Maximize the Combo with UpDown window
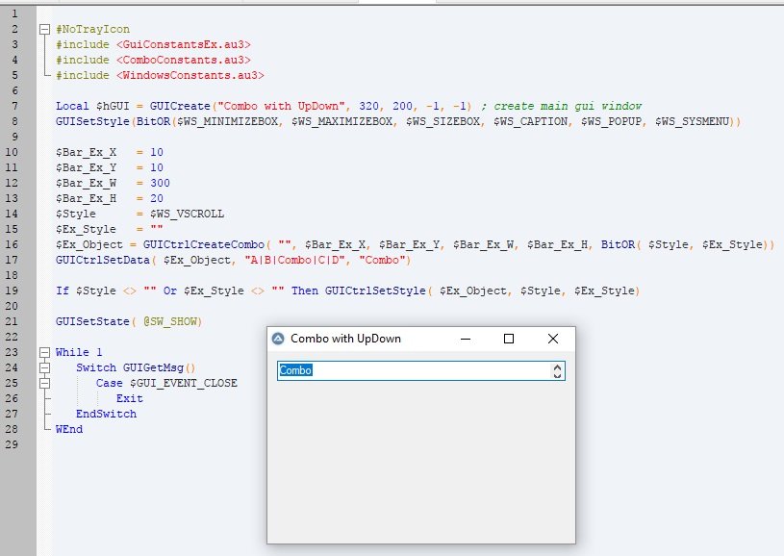Image resolution: width=784 pixels, height=556 pixels. coord(509,339)
